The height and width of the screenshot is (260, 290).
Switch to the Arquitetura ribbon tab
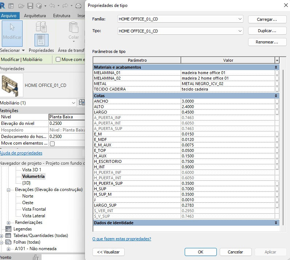coord(35,16)
